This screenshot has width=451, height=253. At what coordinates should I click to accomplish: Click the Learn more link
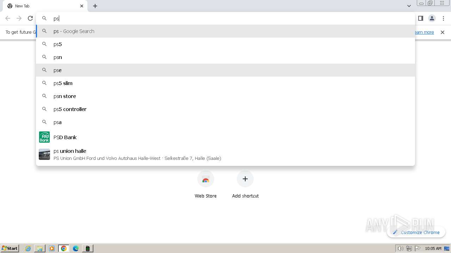424,32
